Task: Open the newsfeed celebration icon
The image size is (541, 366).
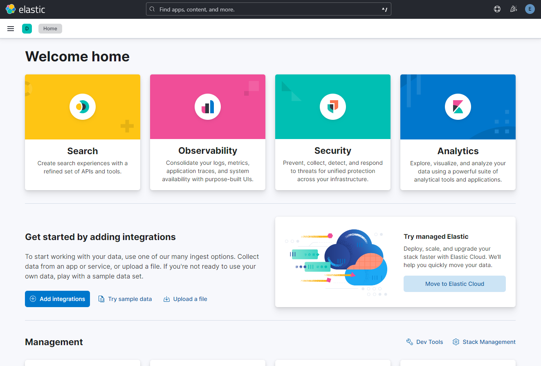Action: pyautogui.click(x=514, y=9)
